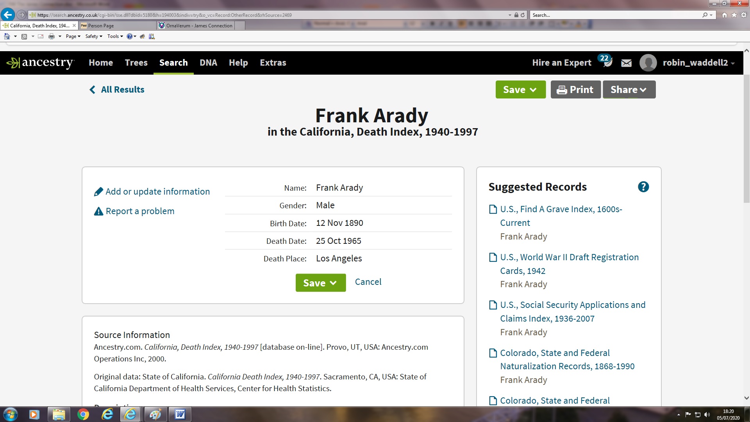Expand the top green Save dropdown
The height and width of the screenshot is (422, 750).
tap(520, 89)
